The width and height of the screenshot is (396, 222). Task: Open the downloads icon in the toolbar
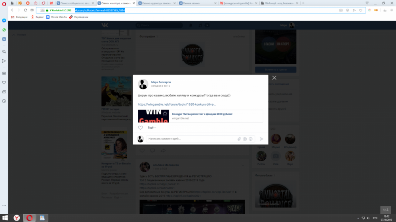pyautogui.click(x=385, y=10)
